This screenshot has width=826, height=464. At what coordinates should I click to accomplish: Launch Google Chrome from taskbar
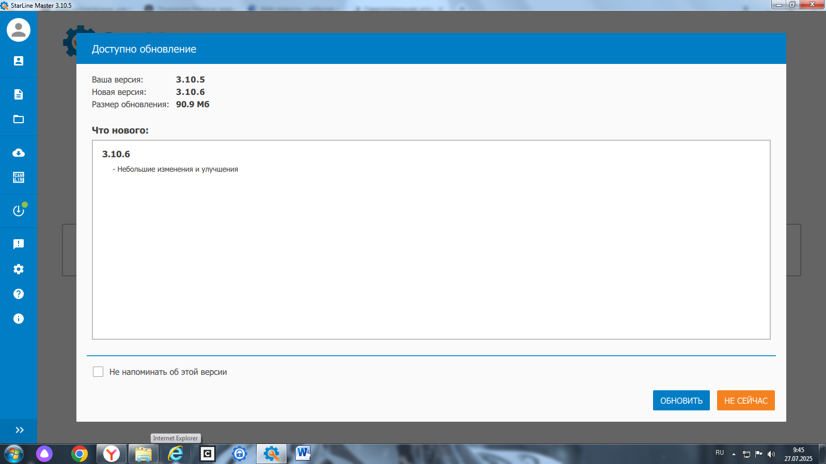pyautogui.click(x=80, y=454)
